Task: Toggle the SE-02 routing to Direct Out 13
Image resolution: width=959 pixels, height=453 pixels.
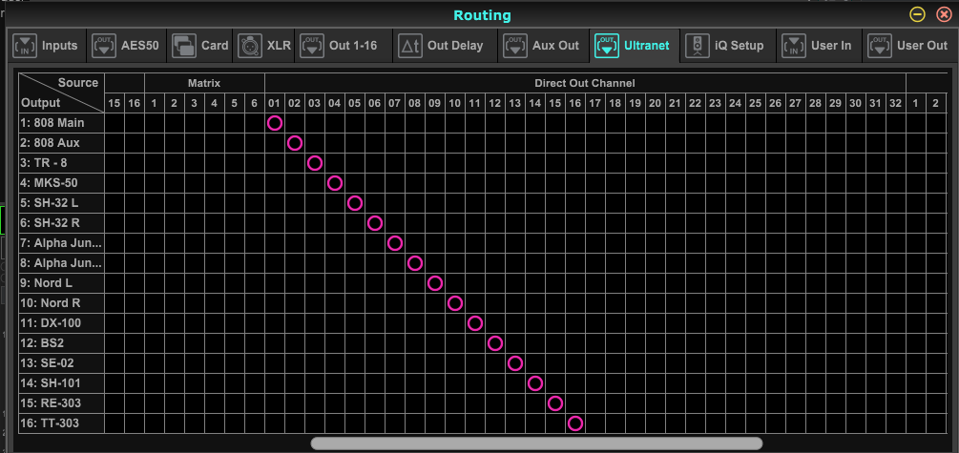Action: [515, 363]
